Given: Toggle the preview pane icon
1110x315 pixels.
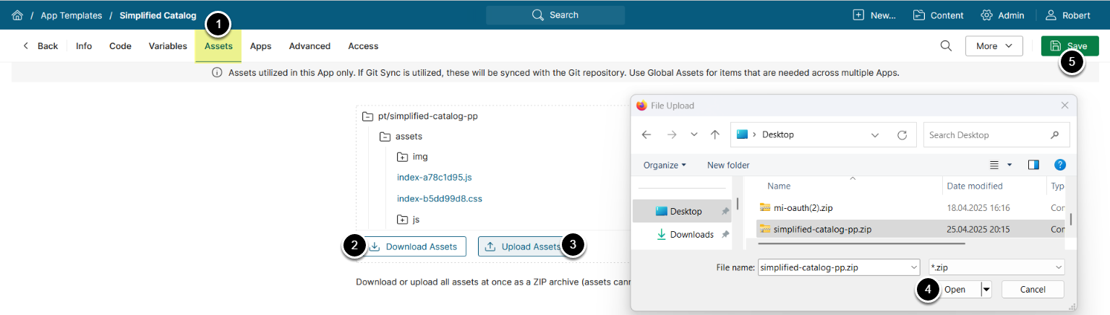Looking at the screenshot, I should pyautogui.click(x=1033, y=165).
